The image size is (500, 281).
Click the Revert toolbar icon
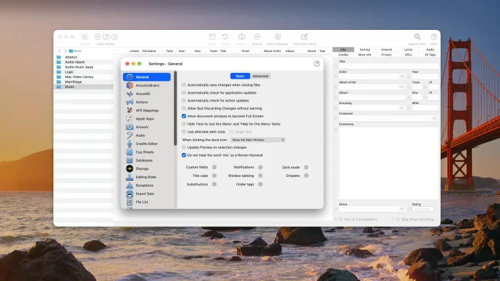[x=225, y=37]
